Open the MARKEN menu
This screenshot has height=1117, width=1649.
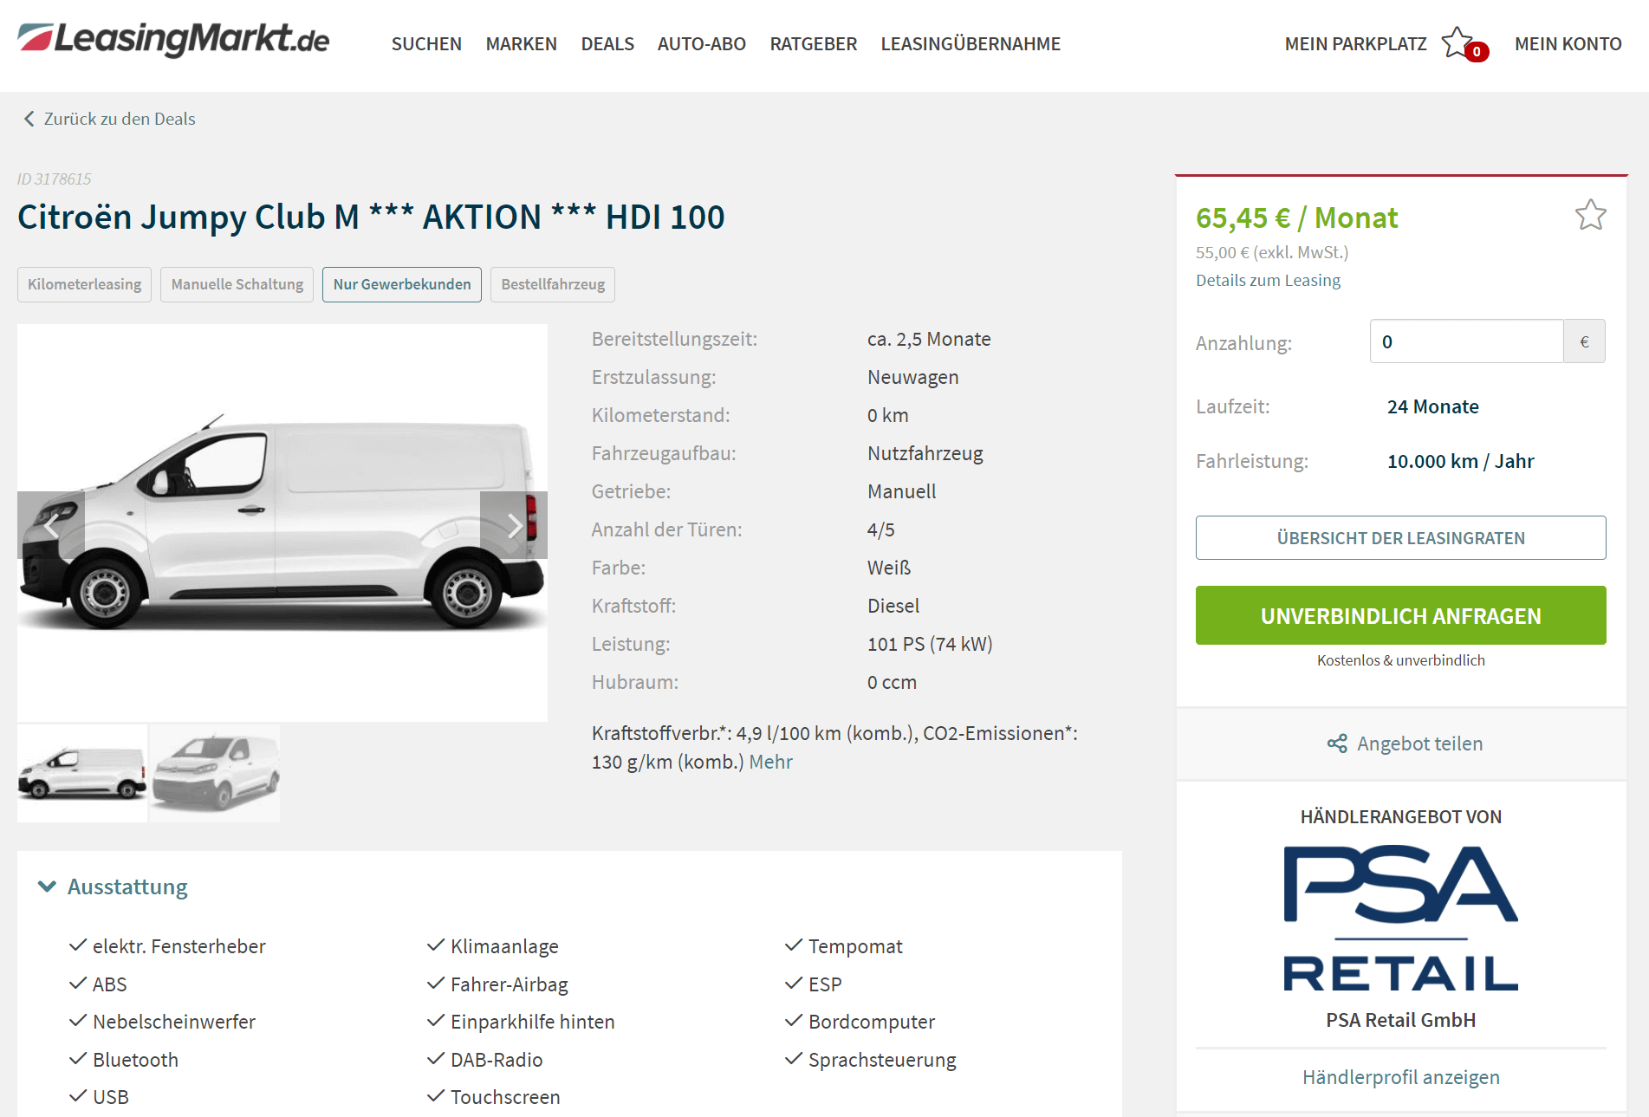pyautogui.click(x=522, y=44)
